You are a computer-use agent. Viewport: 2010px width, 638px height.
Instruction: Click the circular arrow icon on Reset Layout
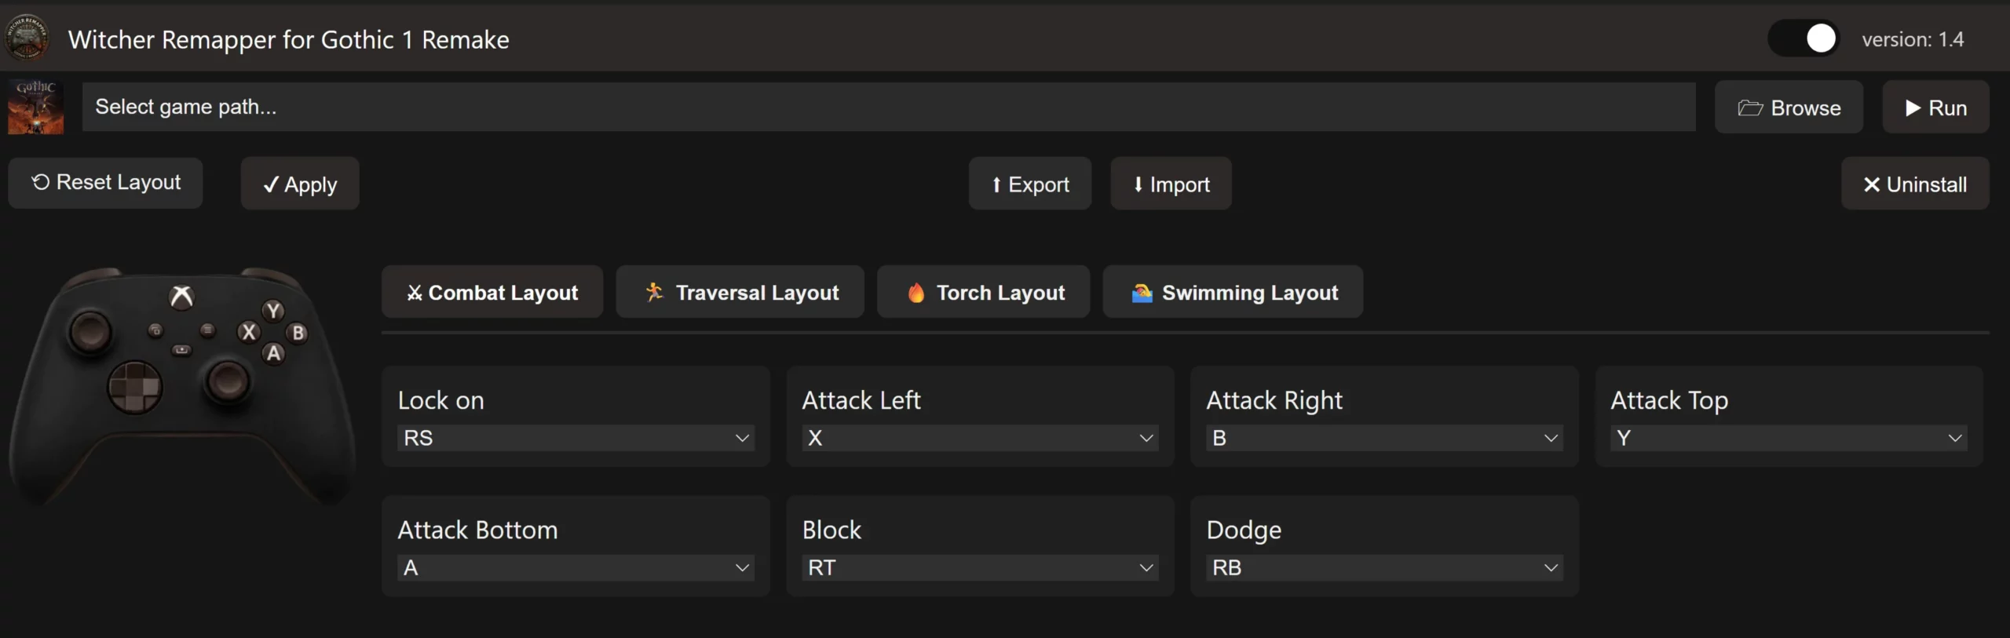coord(40,182)
